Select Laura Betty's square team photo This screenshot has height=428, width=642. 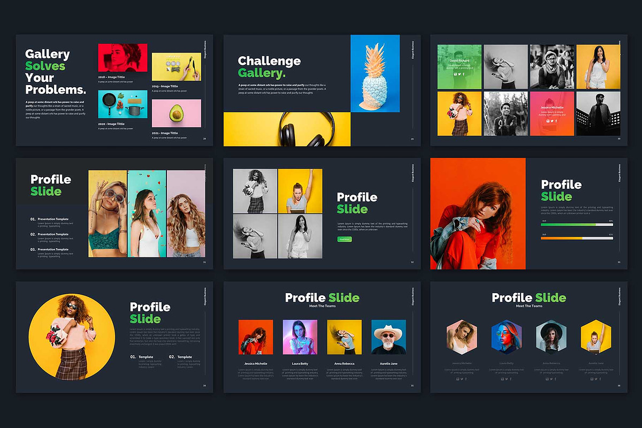300,337
